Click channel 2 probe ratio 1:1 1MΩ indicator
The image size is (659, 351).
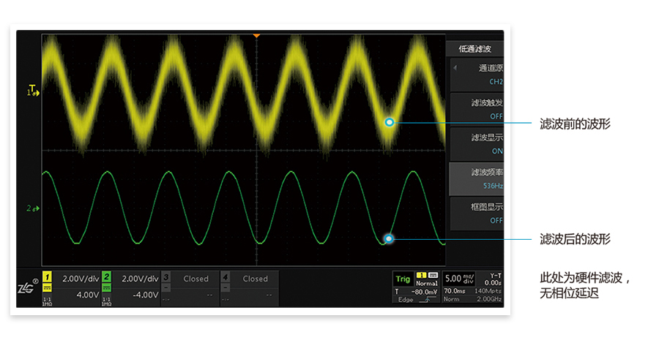(x=107, y=301)
